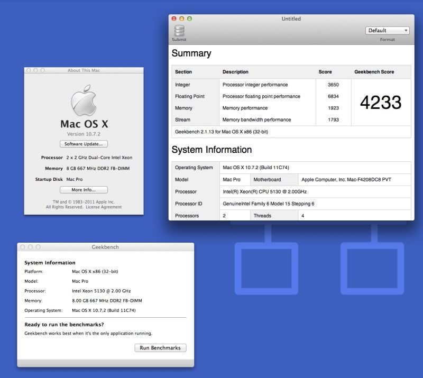The height and width of the screenshot is (378, 423).
Task: Click the Mac OS X title in About This Mac
Action: pyautogui.click(x=84, y=124)
